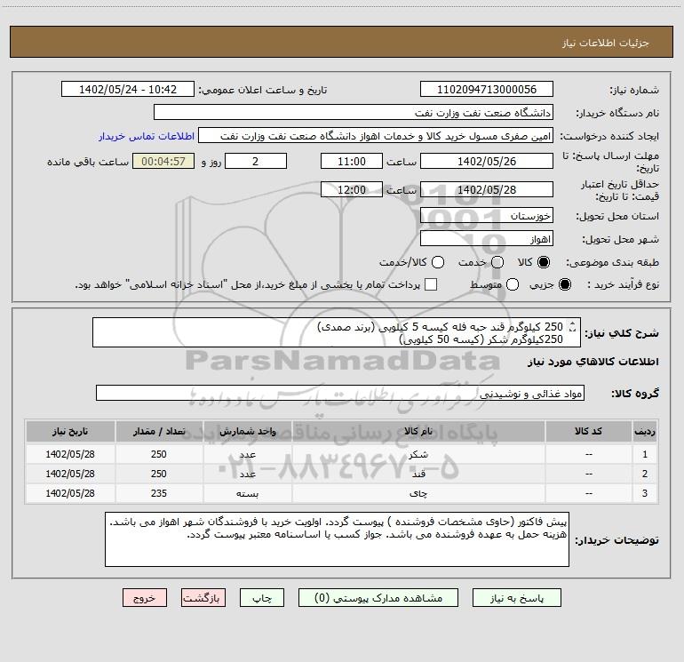The height and width of the screenshot is (662, 684).
Task: Click the اطلاعات کالاهای مورد نیاز section heading
Action: click(x=593, y=362)
